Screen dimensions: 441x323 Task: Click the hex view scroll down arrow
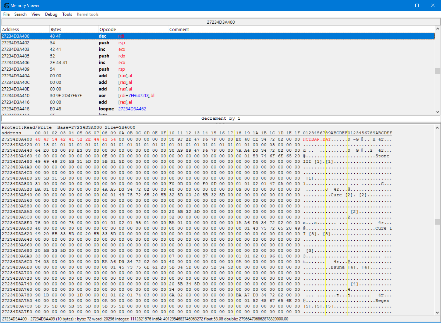pos(438,312)
